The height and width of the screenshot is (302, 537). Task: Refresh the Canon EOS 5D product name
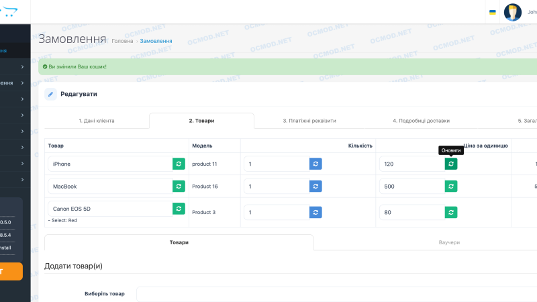[x=179, y=209]
